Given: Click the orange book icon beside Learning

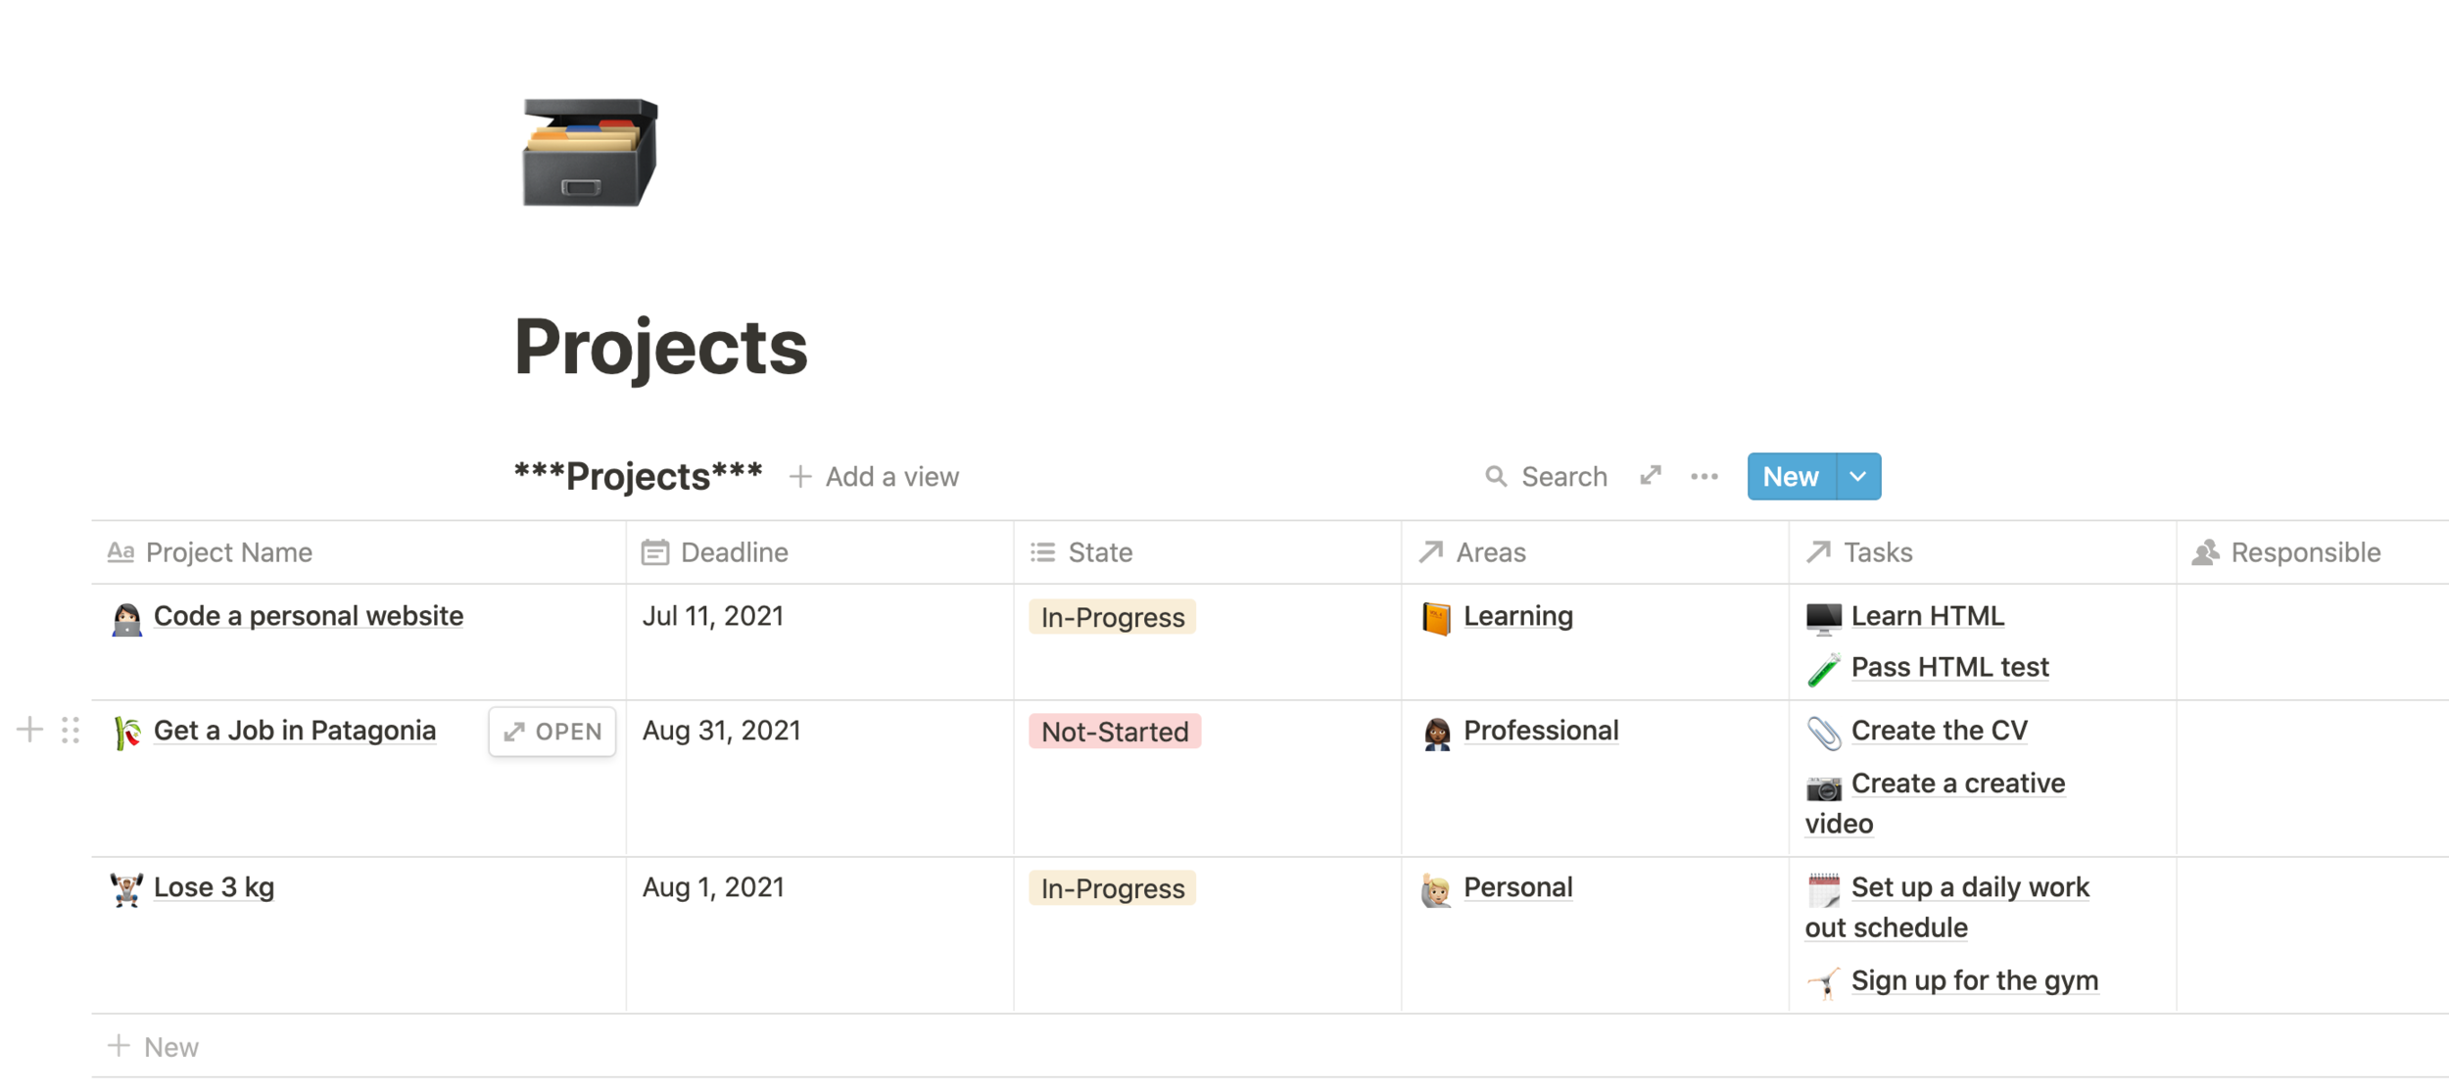Looking at the screenshot, I should pos(1436,618).
